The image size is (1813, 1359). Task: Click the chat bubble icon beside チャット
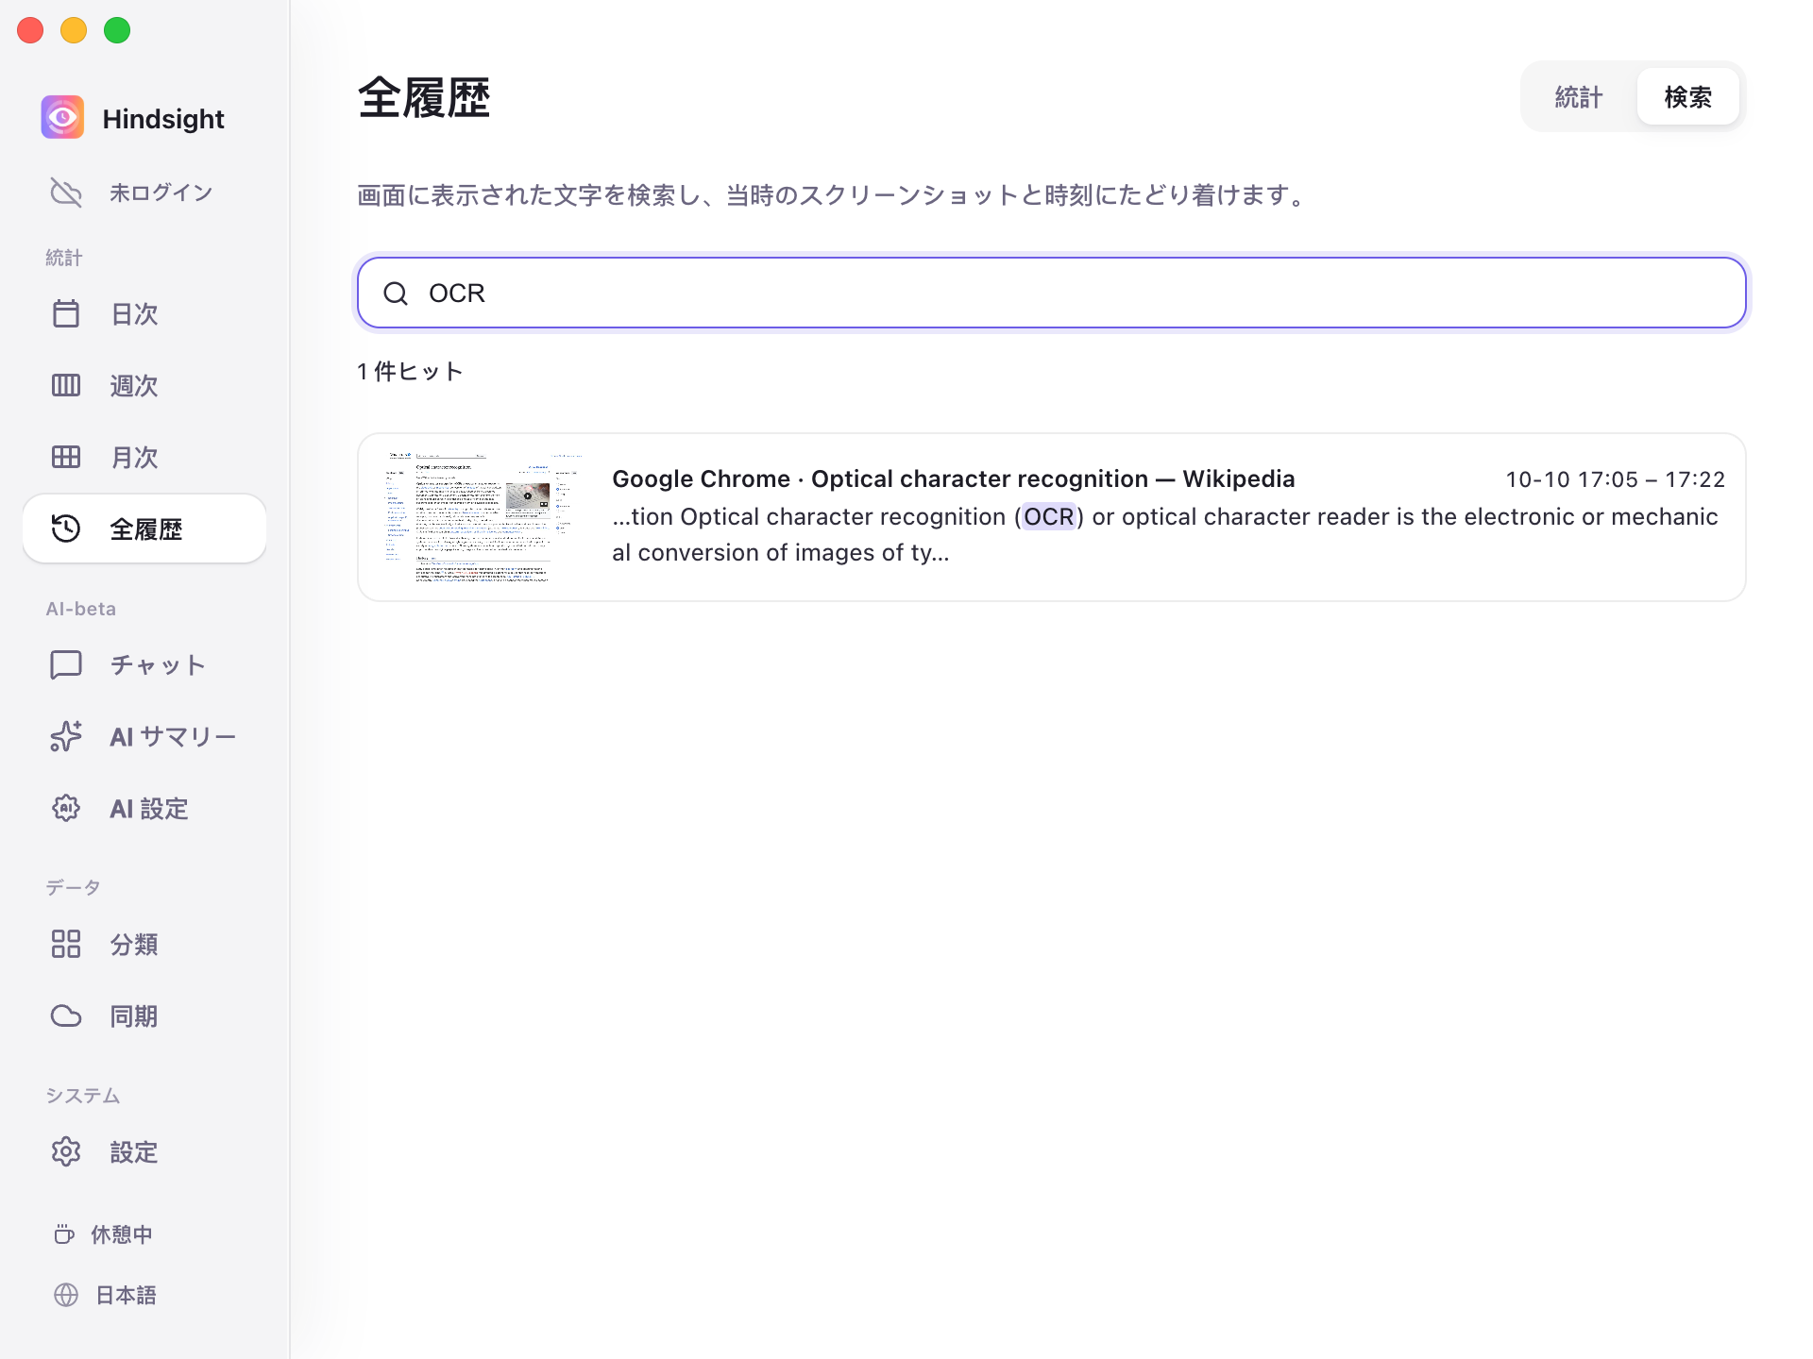click(x=66, y=664)
